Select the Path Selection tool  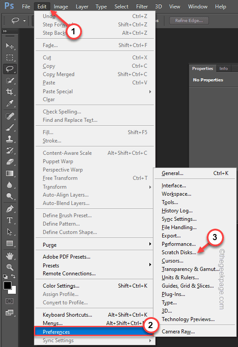[10, 232]
